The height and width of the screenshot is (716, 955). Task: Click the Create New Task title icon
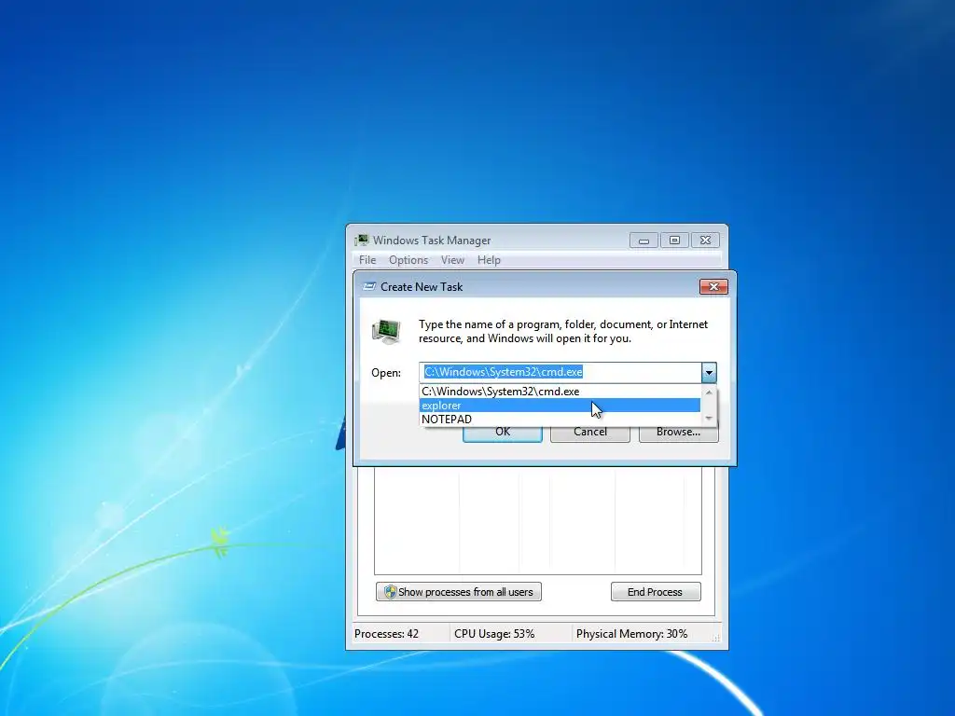pos(369,286)
